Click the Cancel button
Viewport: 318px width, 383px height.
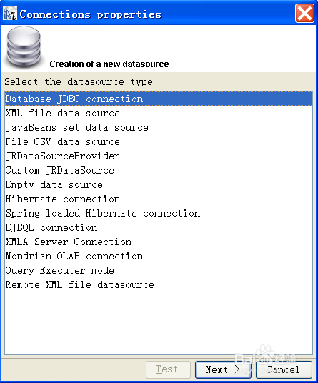(284, 369)
